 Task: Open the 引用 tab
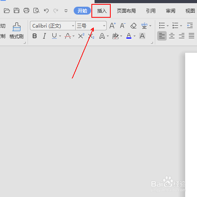pyautogui.click(x=151, y=11)
